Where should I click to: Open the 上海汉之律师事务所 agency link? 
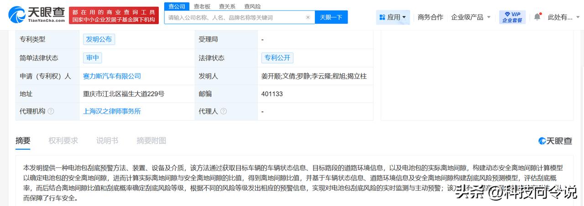112,111
